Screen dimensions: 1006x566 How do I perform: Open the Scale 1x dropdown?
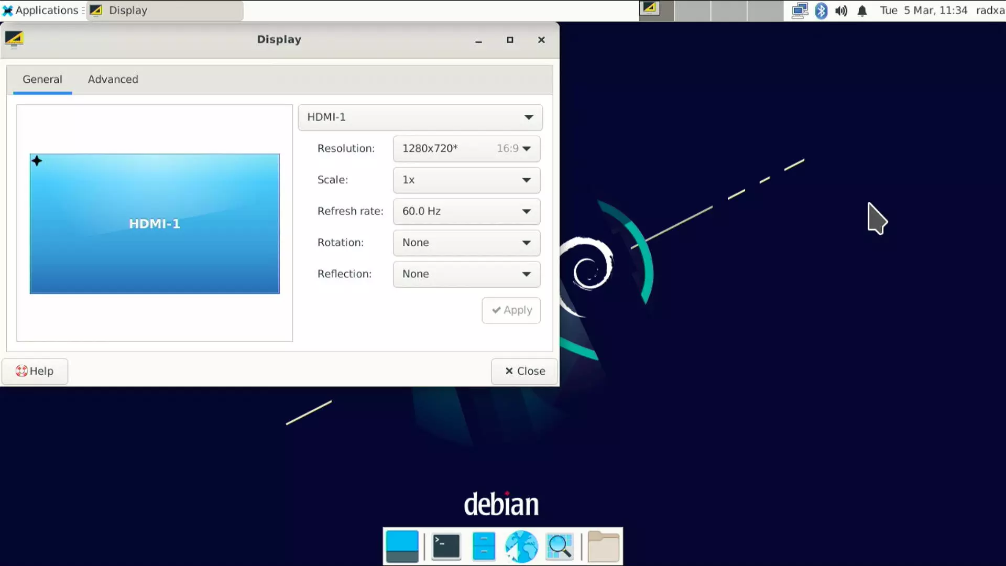click(x=466, y=180)
